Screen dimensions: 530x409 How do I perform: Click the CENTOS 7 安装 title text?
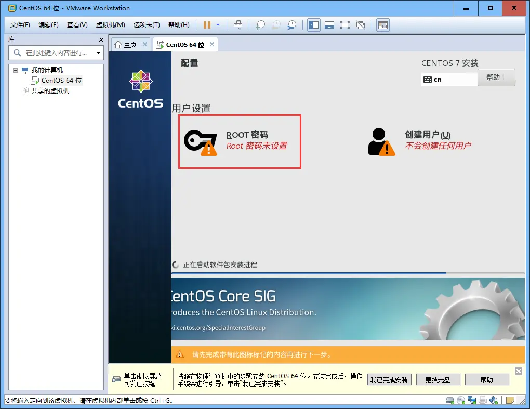pos(449,63)
